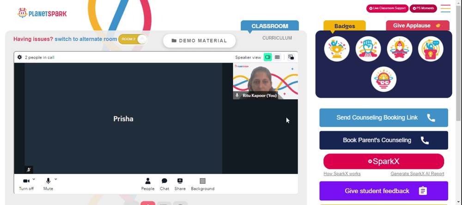Toggle the ROOM 2 switch

click(x=133, y=39)
